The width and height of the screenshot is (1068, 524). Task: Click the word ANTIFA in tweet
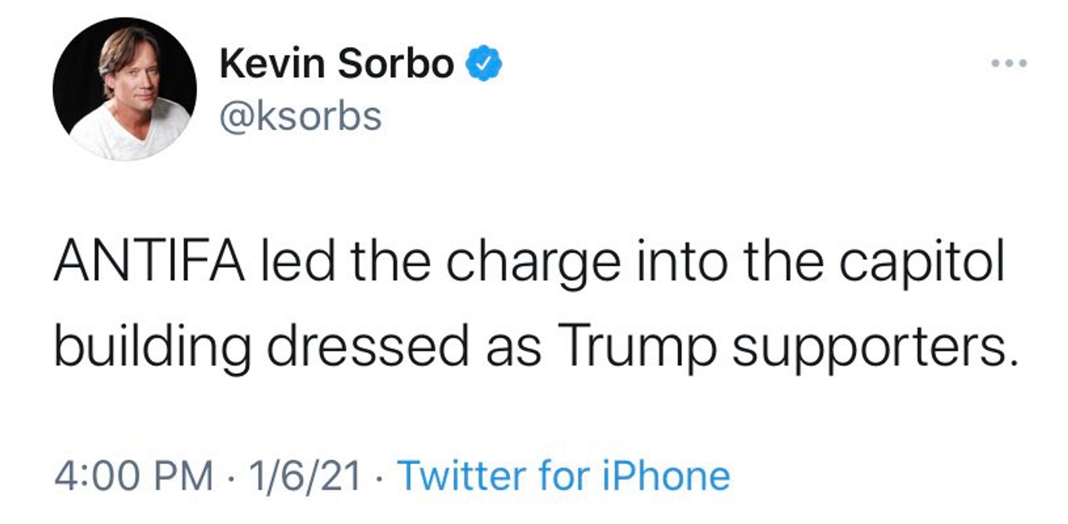click(150, 263)
